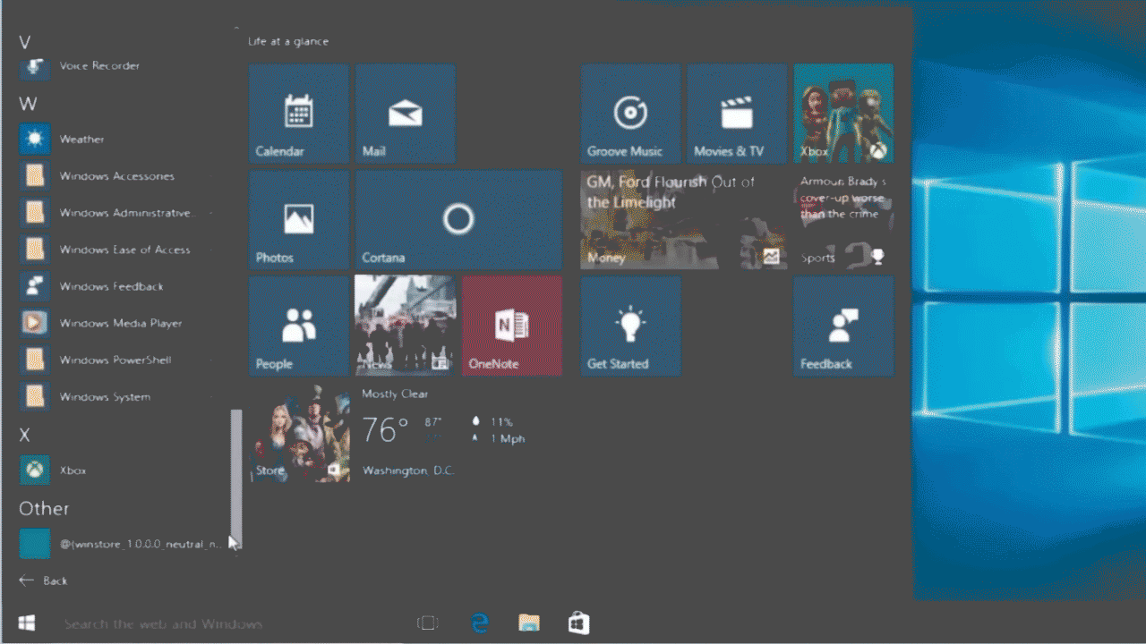
Task: Open the Store icon in the taskbar
Action: [x=578, y=623]
